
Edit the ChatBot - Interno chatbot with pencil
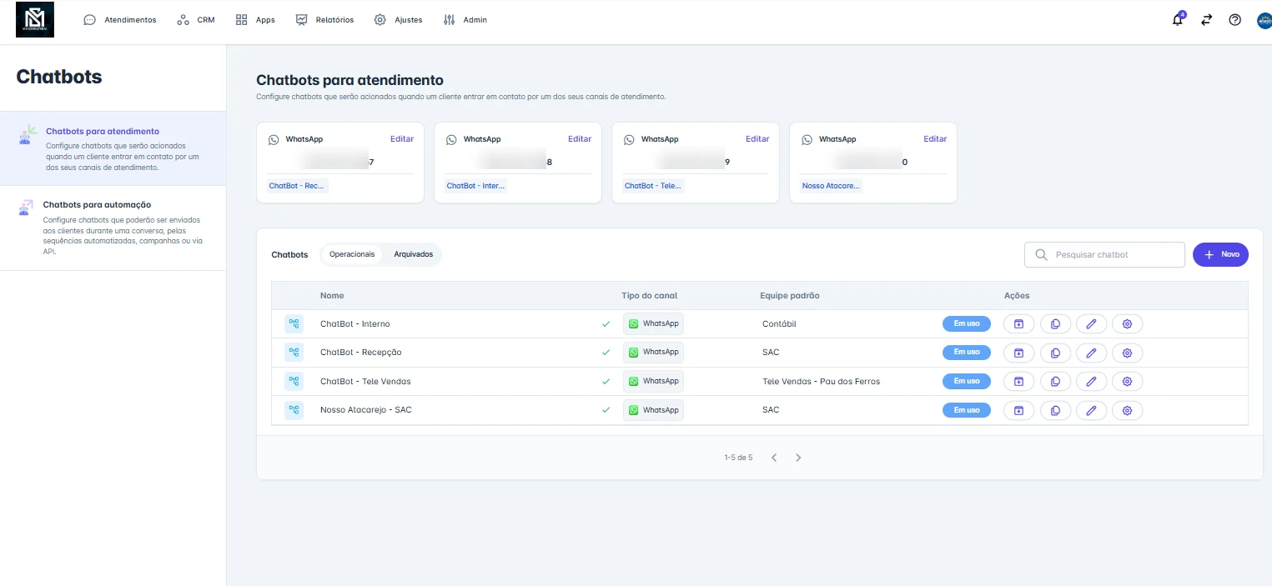click(x=1091, y=324)
